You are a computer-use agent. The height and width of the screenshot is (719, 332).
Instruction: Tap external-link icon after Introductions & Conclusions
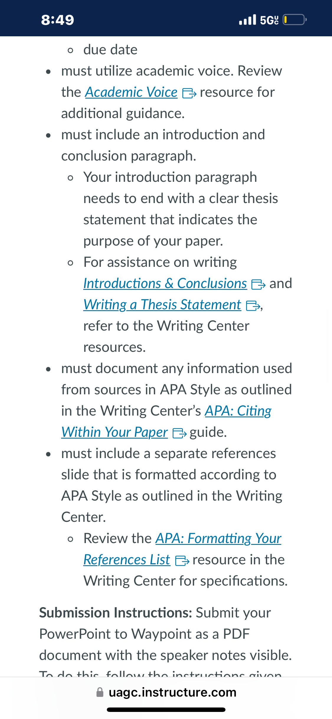tap(259, 285)
